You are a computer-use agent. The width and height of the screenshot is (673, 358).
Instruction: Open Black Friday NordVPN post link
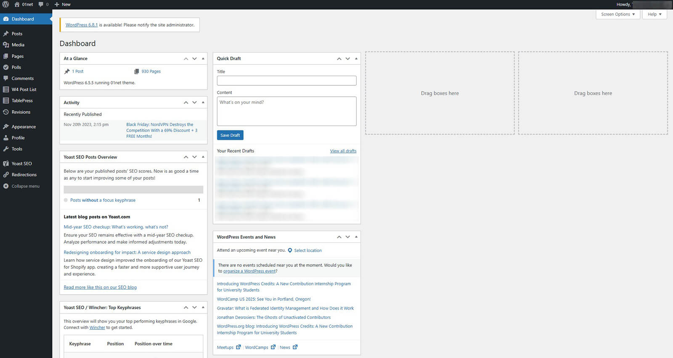(162, 130)
